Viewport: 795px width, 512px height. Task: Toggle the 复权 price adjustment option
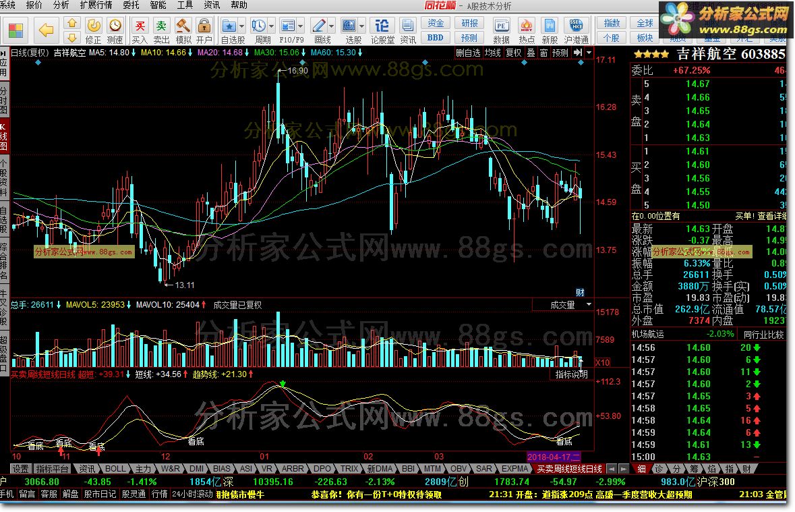(x=514, y=53)
